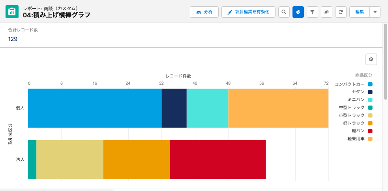Click the コンパクトカー legend color swatch

[370, 84]
